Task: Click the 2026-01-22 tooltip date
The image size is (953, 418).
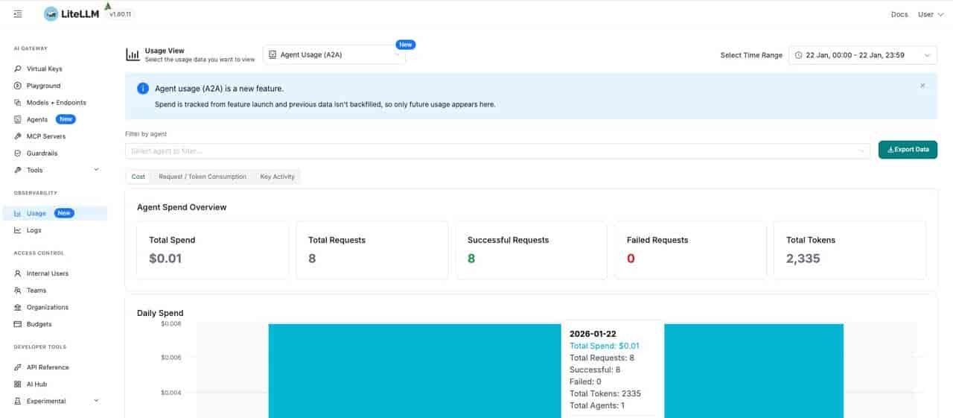Action: 593,334
